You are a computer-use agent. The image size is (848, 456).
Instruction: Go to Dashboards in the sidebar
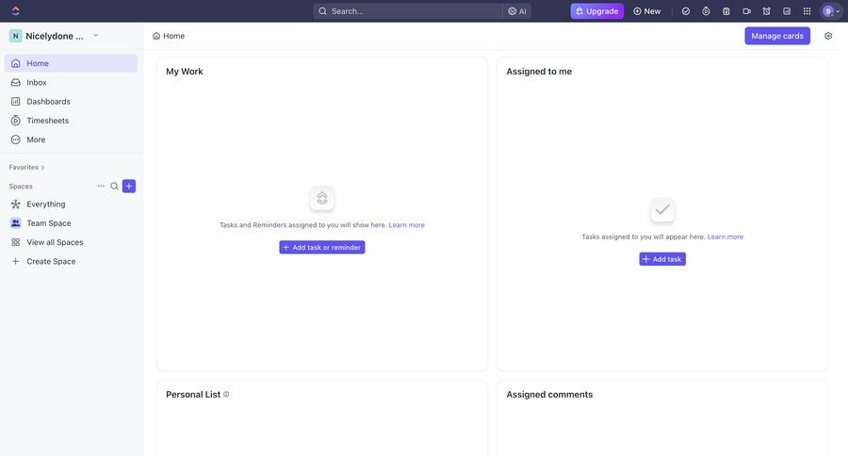coord(48,102)
